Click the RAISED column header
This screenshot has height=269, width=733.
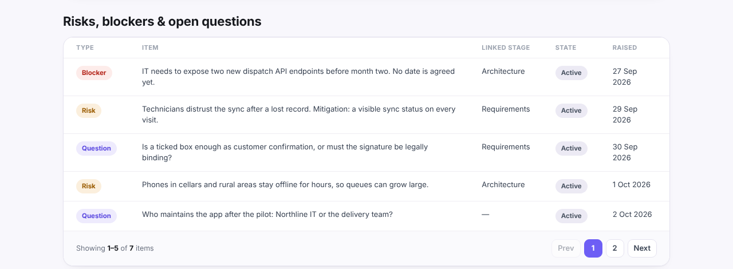tap(625, 48)
